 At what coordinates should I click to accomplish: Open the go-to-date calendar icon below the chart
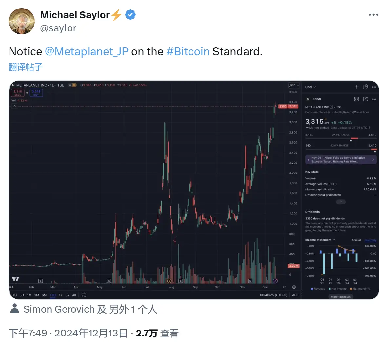click(x=84, y=295)
